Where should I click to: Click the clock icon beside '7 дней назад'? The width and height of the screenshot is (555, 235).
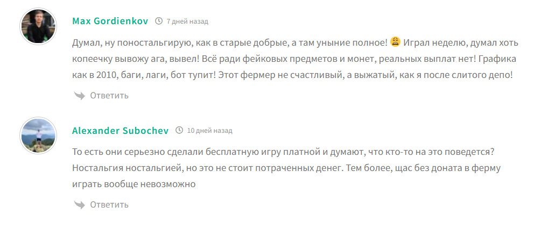(x=159, y=22)
